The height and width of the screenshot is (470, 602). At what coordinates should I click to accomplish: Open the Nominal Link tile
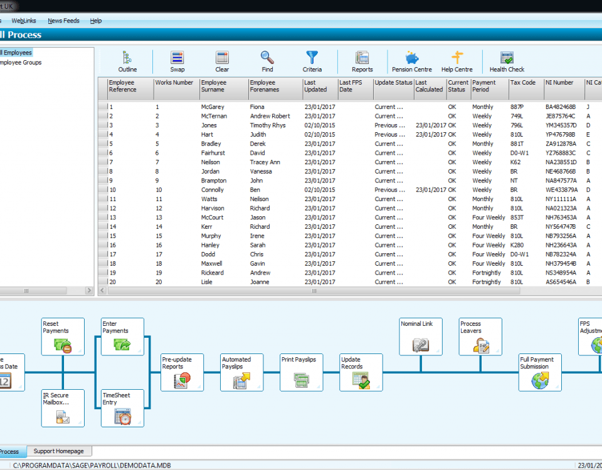(x=421, y=337)
